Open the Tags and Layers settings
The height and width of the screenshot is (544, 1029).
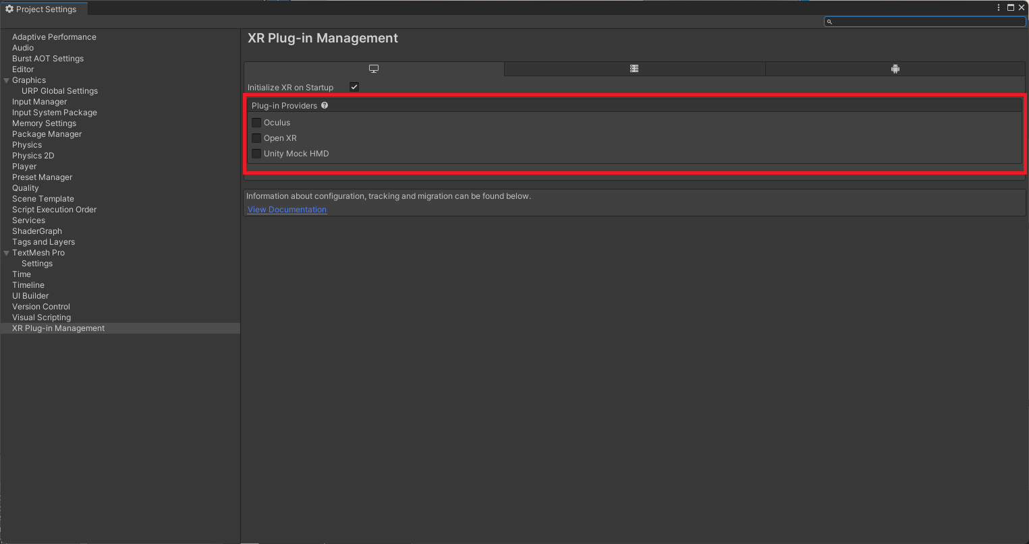click(43, 241)
